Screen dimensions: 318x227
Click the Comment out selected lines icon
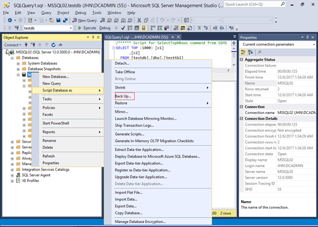(199, 28)
